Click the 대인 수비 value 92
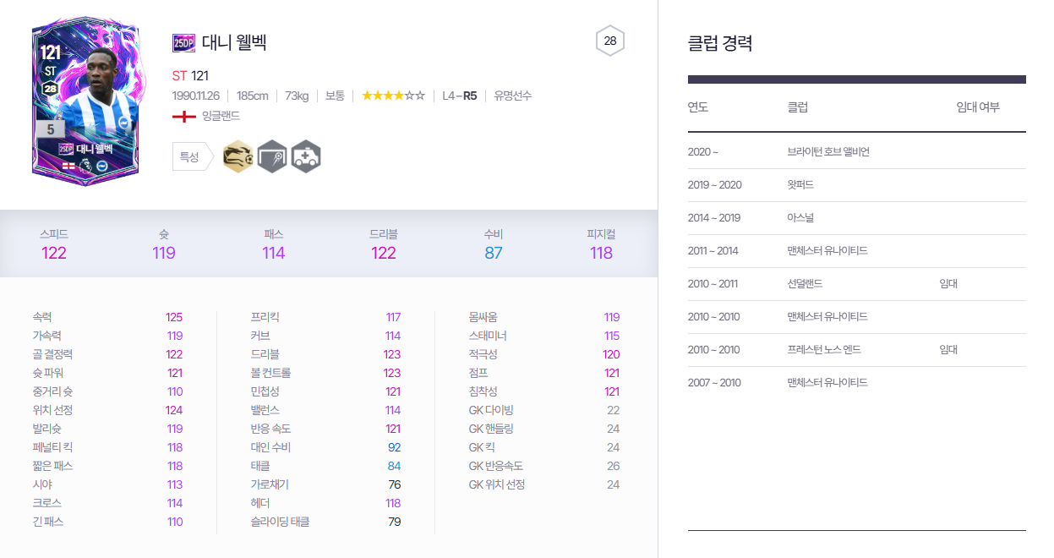Image resolution: width=1054 pixels, height=558 pixels. [394, 447]
